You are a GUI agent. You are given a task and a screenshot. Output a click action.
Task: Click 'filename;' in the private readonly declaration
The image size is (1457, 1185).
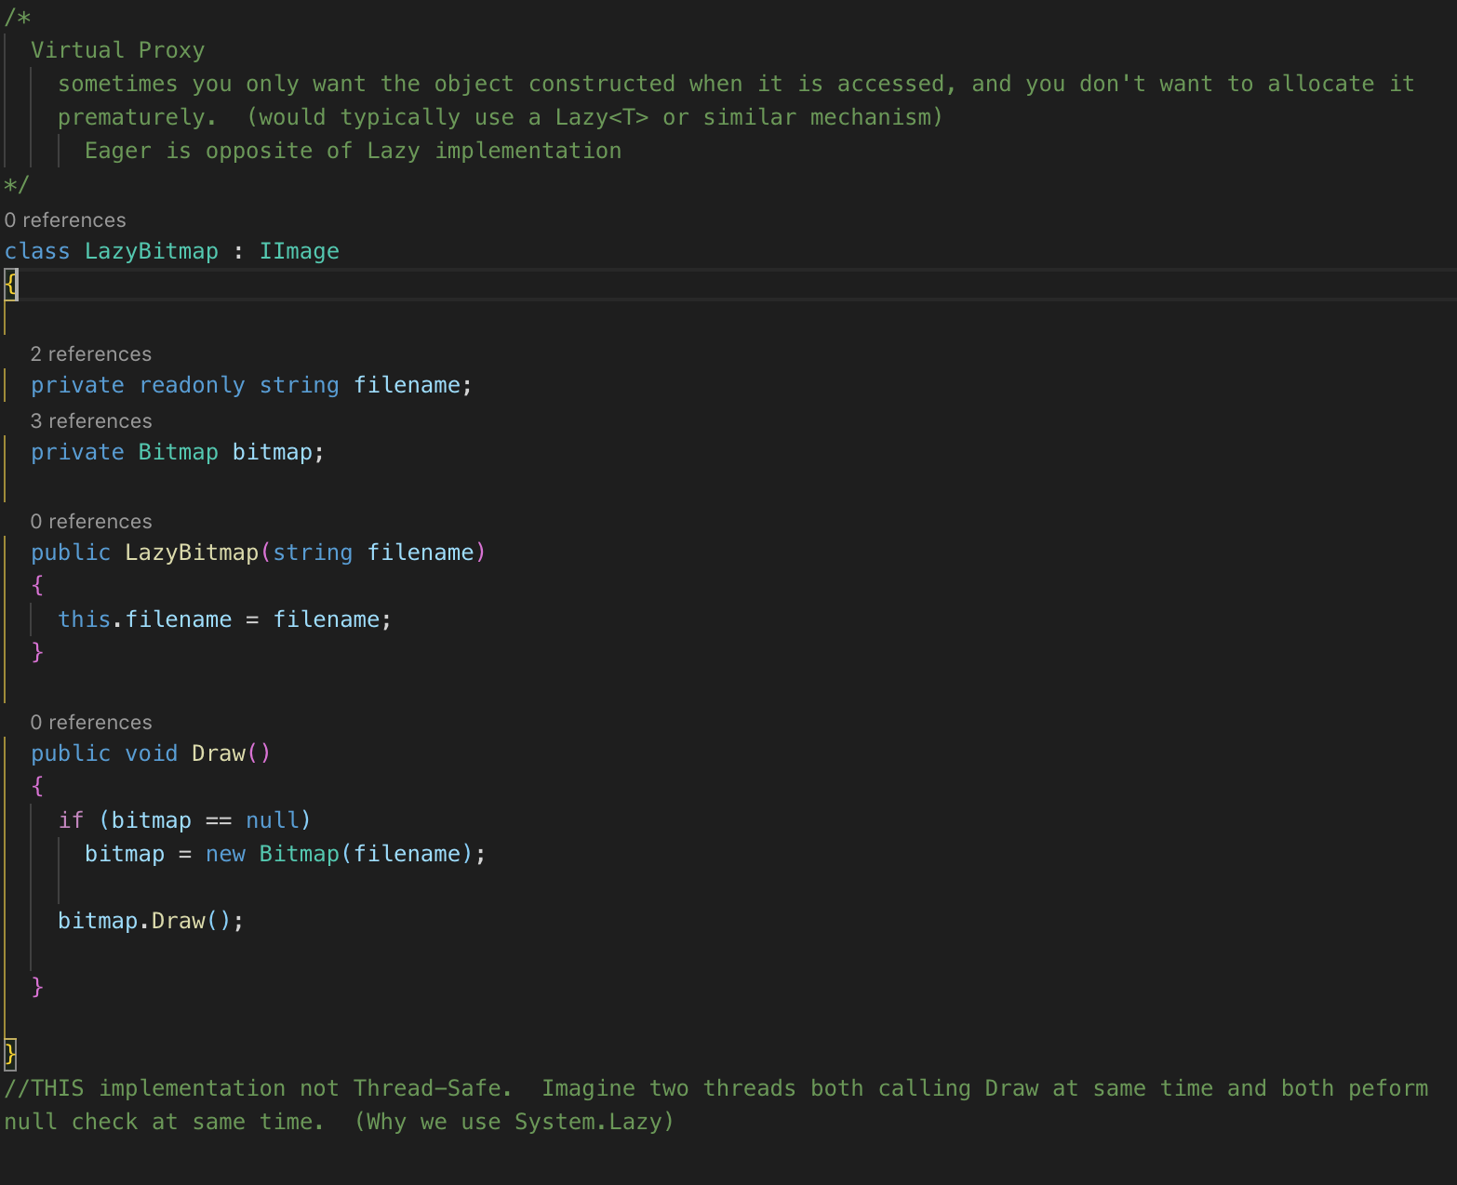(413, 385)
